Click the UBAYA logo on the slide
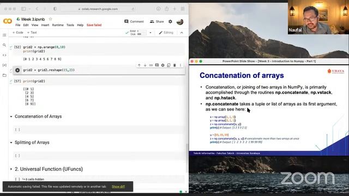Image resolution: width=349 pixels, height=196 pixels. (336, 71)
